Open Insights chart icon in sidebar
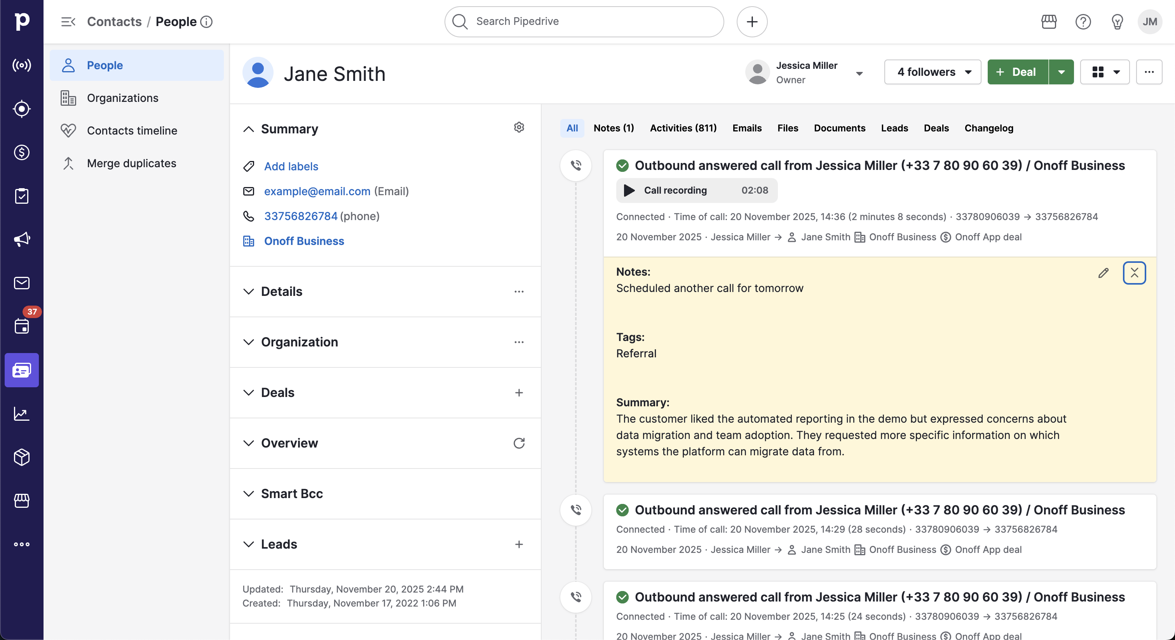 21,414
